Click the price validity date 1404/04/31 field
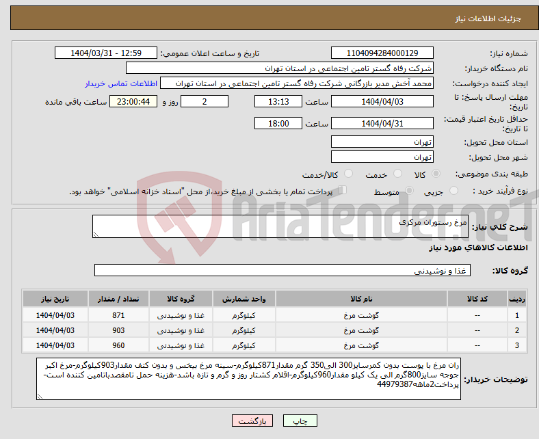This screenshot has height=439, width=539. point(382,123)
